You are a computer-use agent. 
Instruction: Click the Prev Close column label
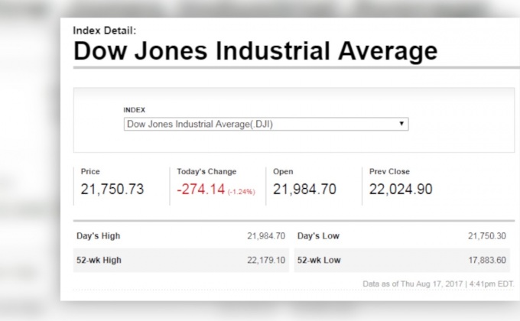coord(388,172)
